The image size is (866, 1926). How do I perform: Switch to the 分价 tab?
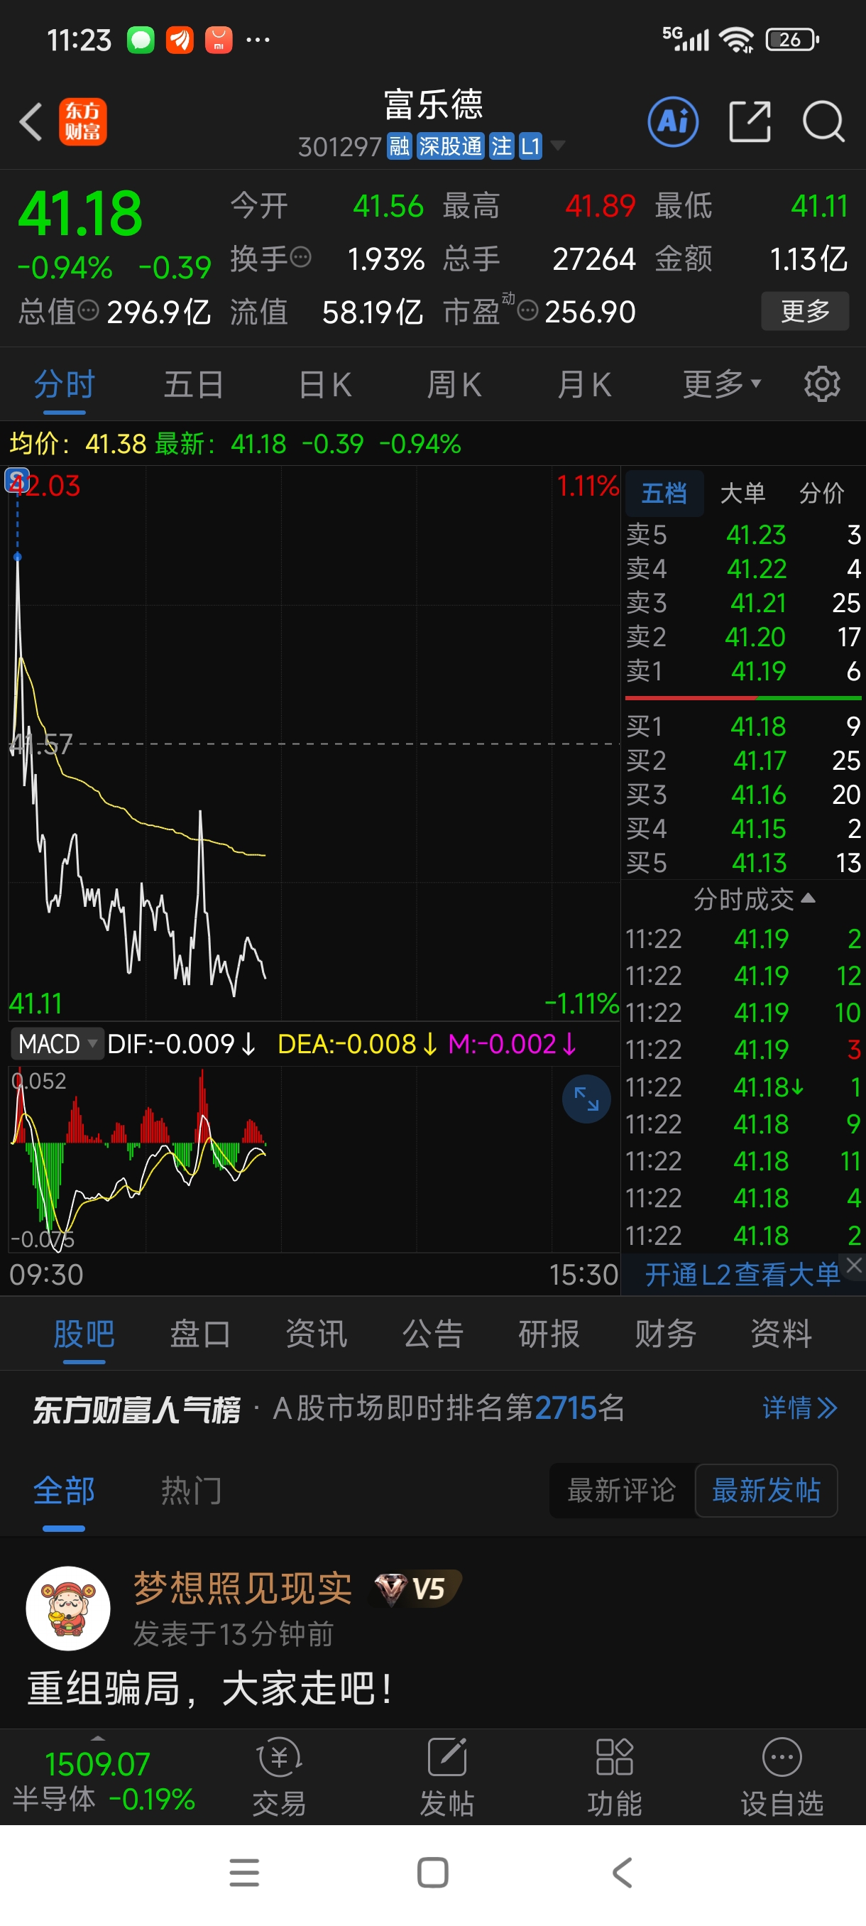pyautogui.click(x=822, y=493)
